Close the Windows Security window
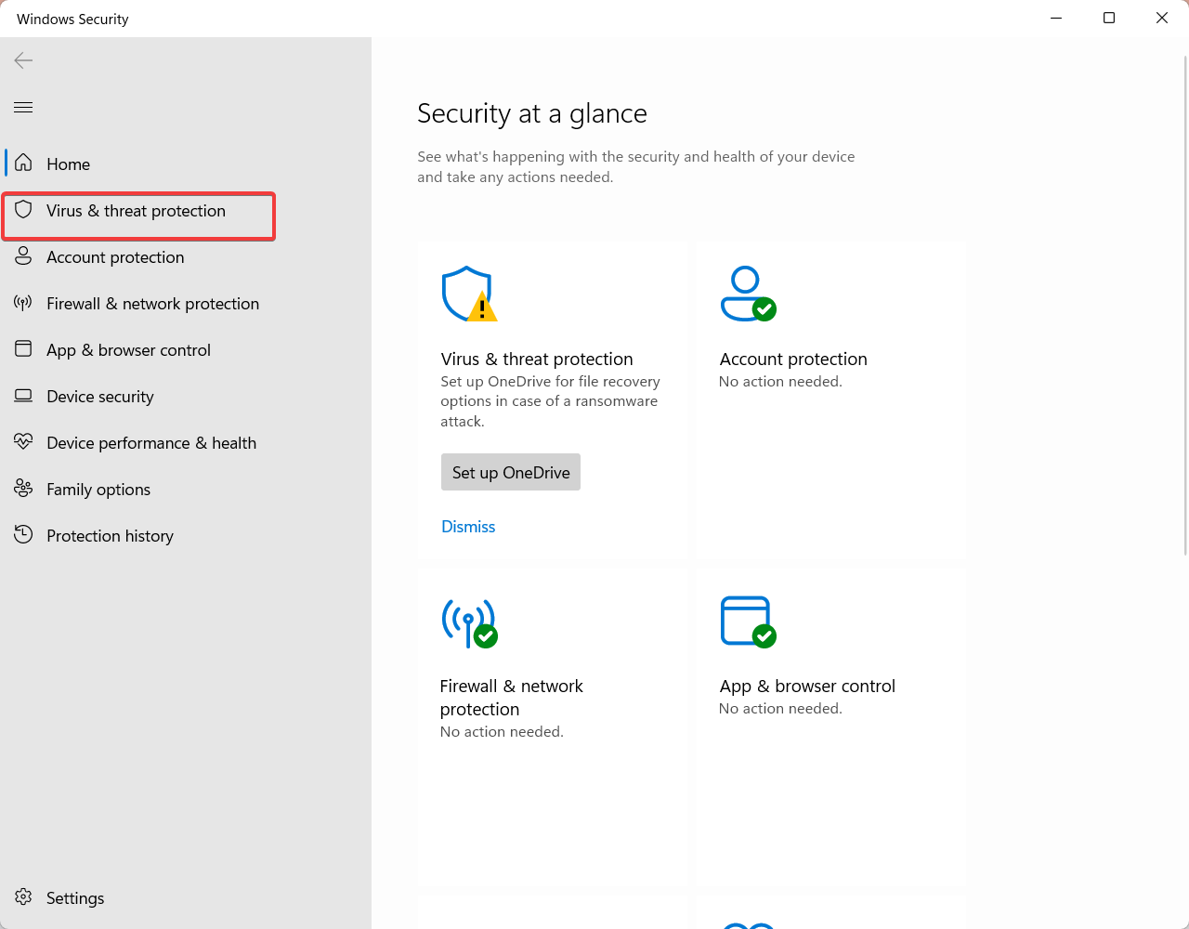 point(1162,19)
